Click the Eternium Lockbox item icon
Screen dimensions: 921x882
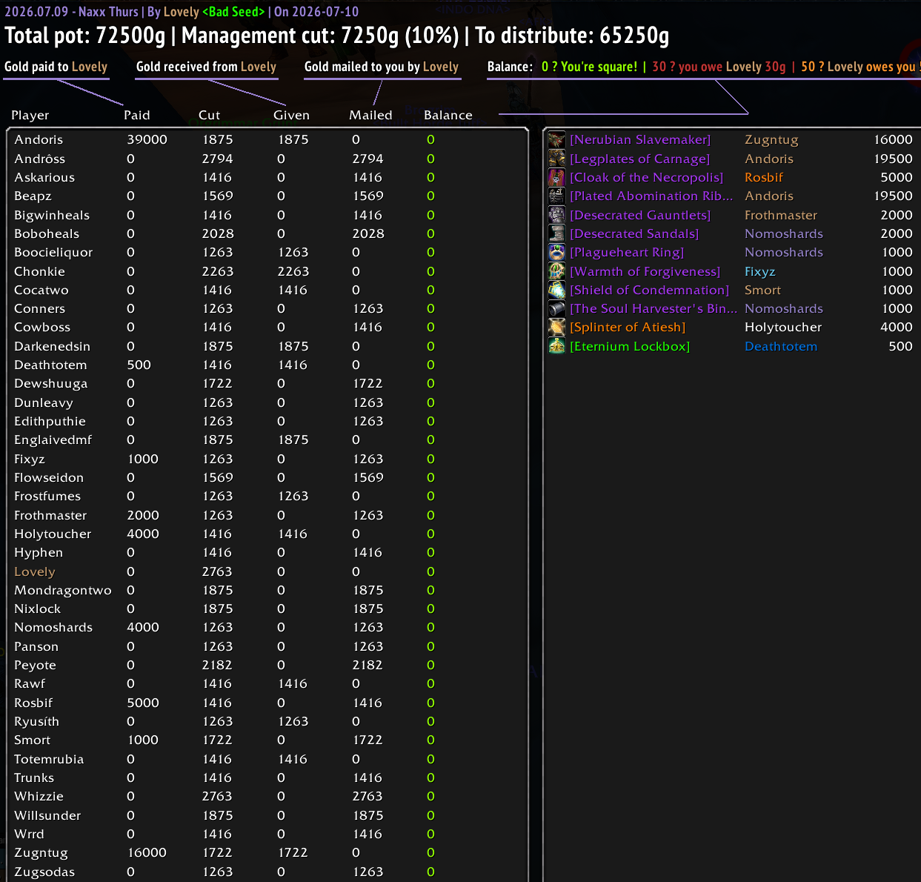(556, 346)
